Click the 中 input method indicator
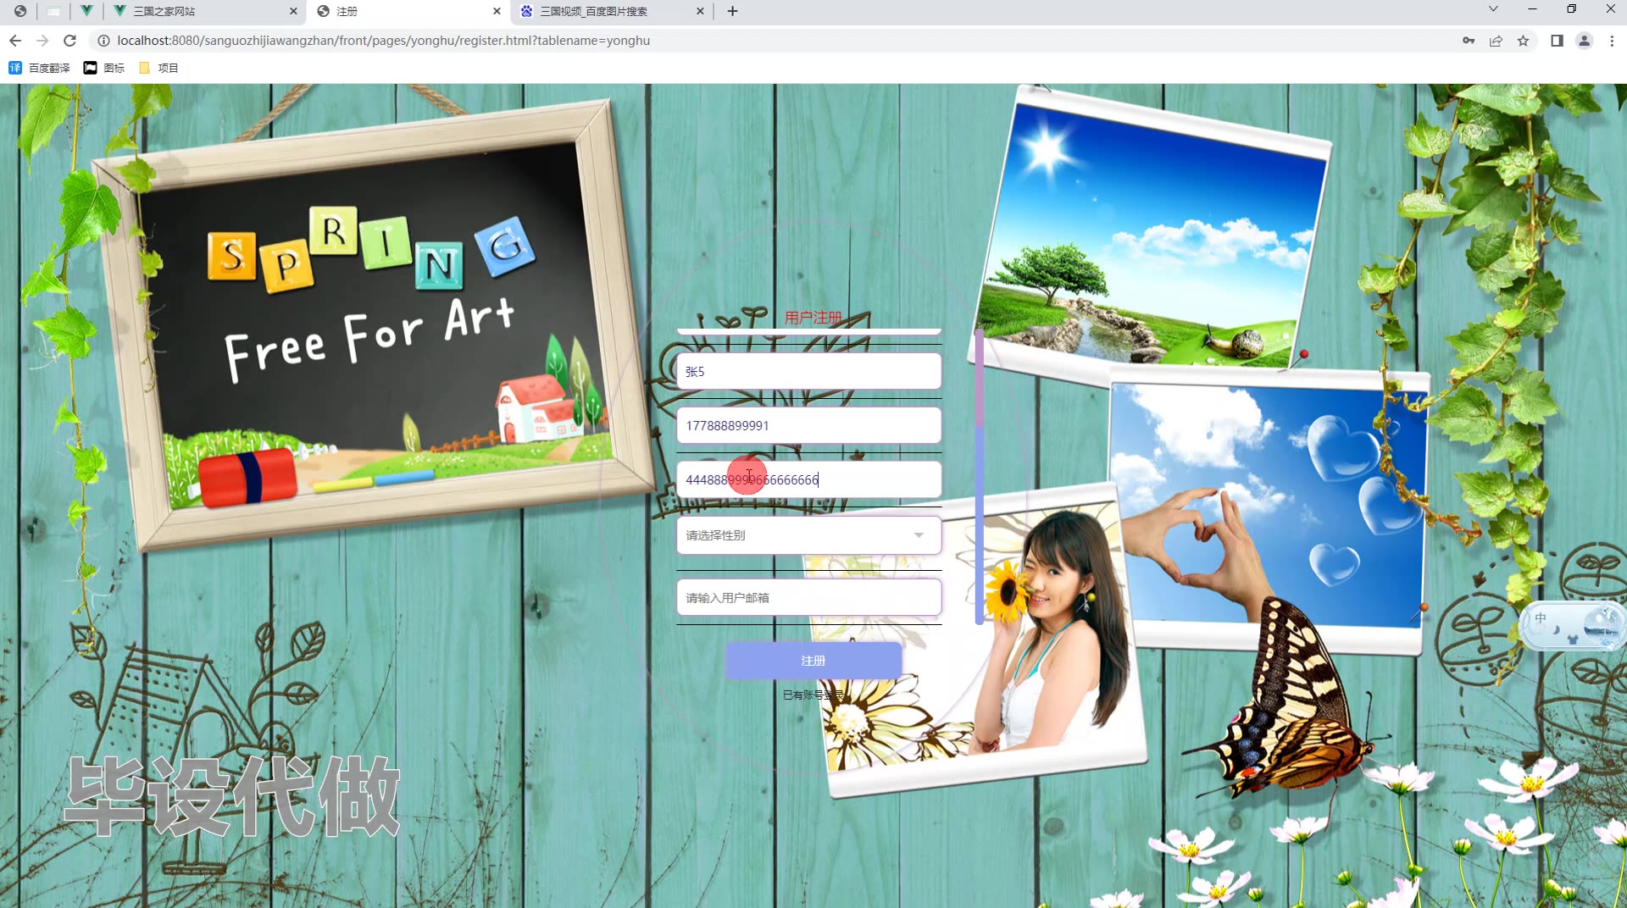The image size is (1627, 908). (1541, 618)
